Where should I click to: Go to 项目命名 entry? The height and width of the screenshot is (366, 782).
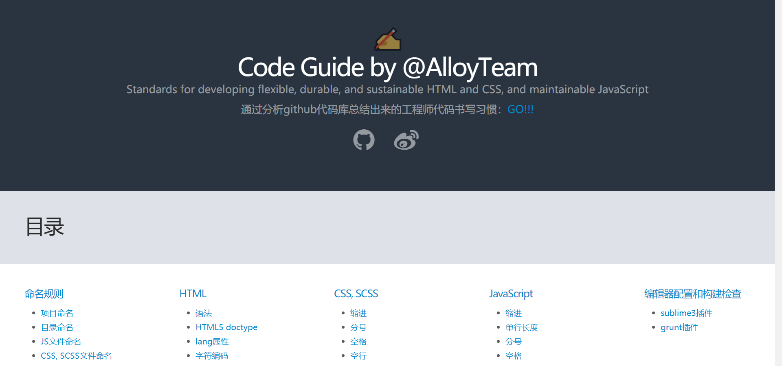57,313
